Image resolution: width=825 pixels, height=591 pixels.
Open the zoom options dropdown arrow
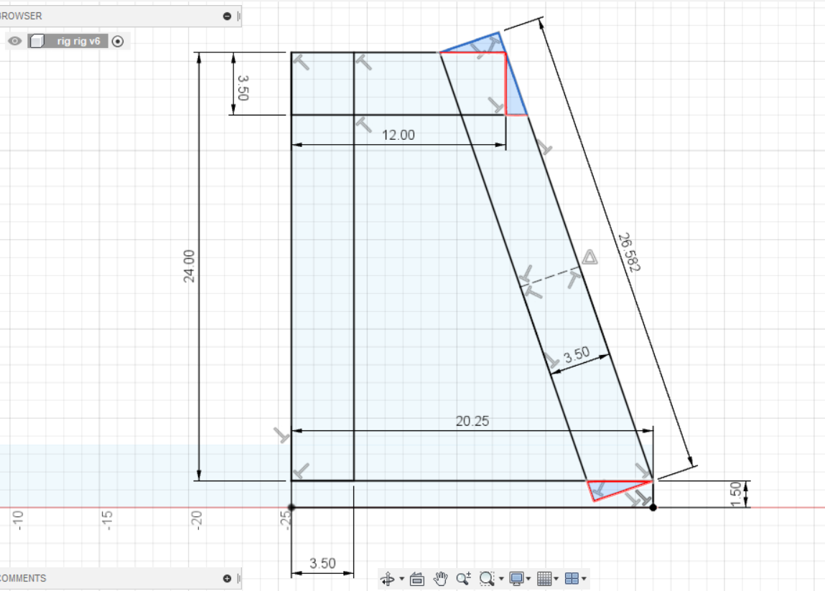pyautogui.click(x=501, y=579)
